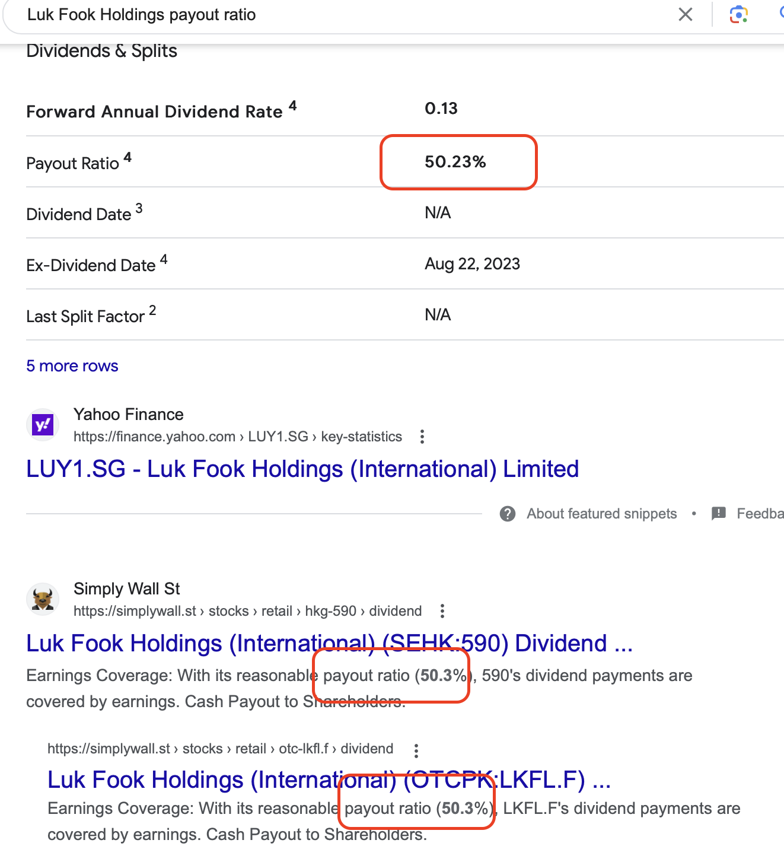Click the simplywall.st hkg-590 dividend URL
This screenshot has width=784, height=859.
(248, 611)
